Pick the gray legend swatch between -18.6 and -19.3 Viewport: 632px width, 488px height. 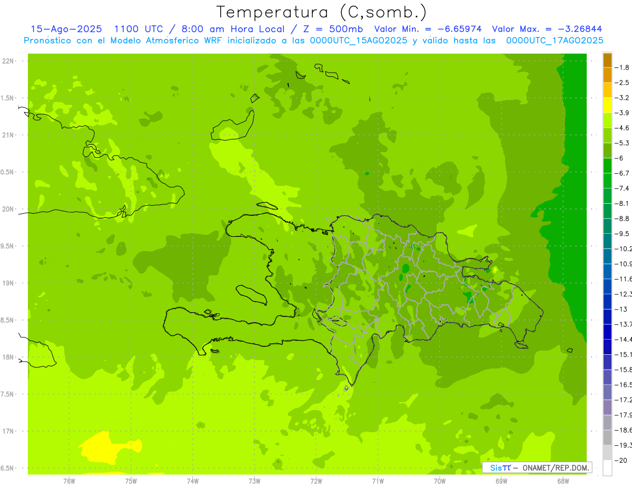pyautogui.click(x=607, y=437)
